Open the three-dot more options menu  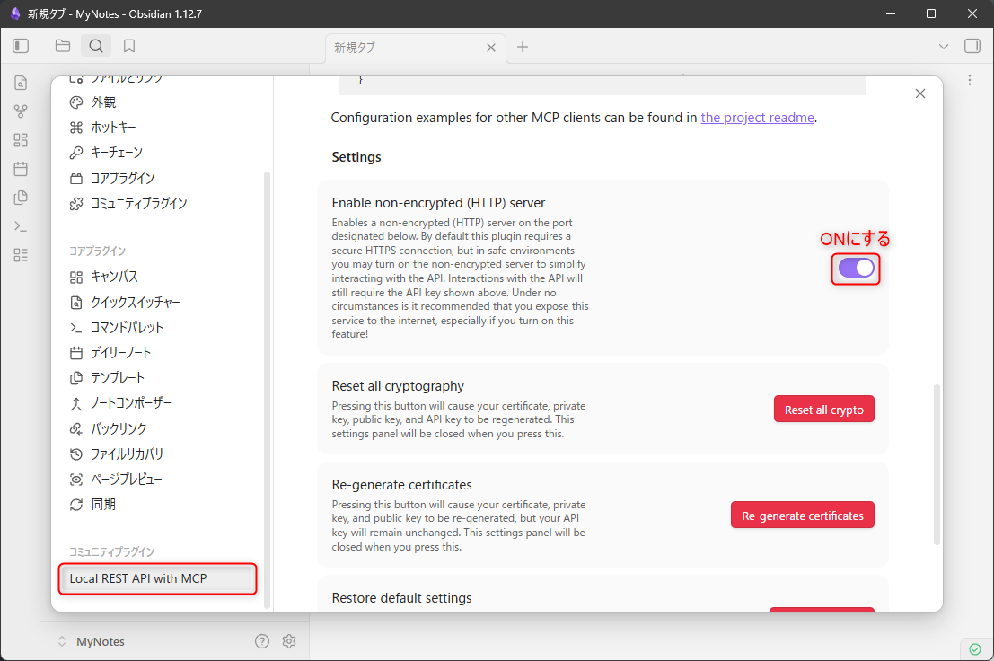coord(969,80)
